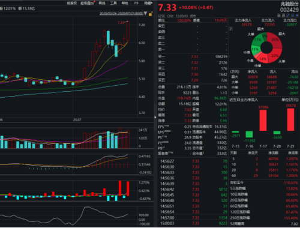Toggle the 前复权 price adjustment option
The height and width of the screenshot is (228, 300).
(x=72, y=3)
